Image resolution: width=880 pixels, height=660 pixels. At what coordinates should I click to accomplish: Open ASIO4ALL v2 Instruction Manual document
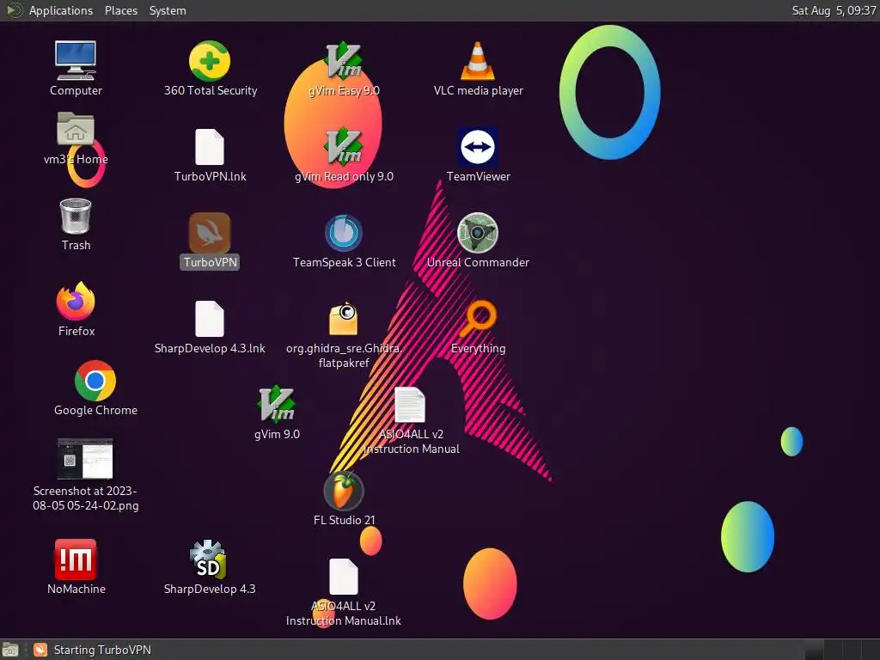coord(410,405)
